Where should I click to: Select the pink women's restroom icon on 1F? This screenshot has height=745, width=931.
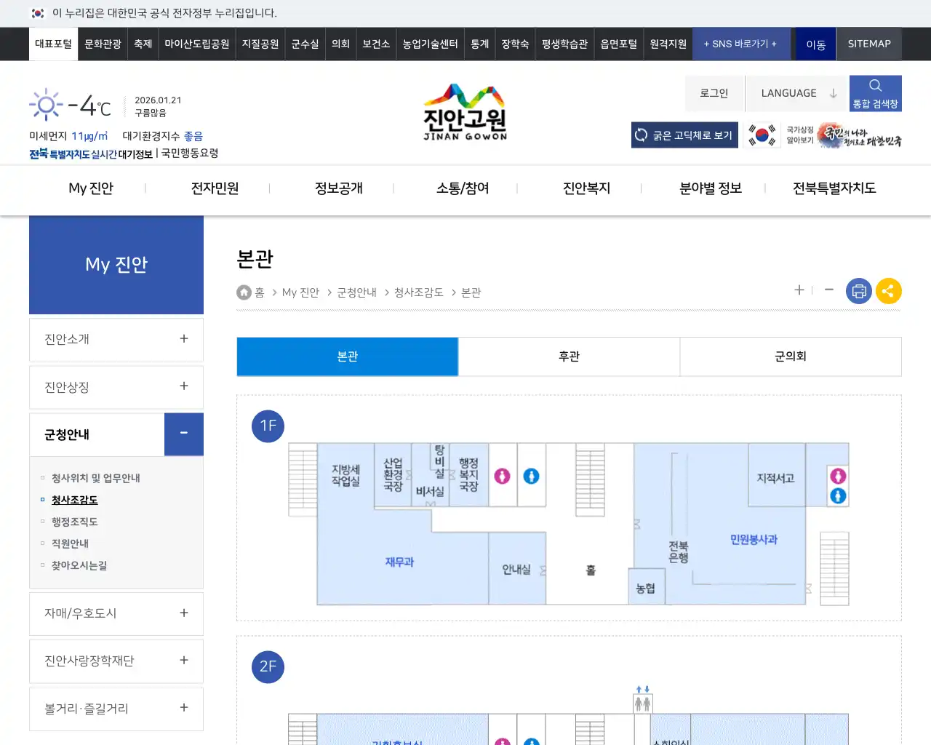[x=502, y=477]
